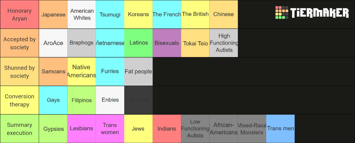Select the Furries tile
Image resolution: width=355 pixels, height=143 pixels.
tap(110, 71)
